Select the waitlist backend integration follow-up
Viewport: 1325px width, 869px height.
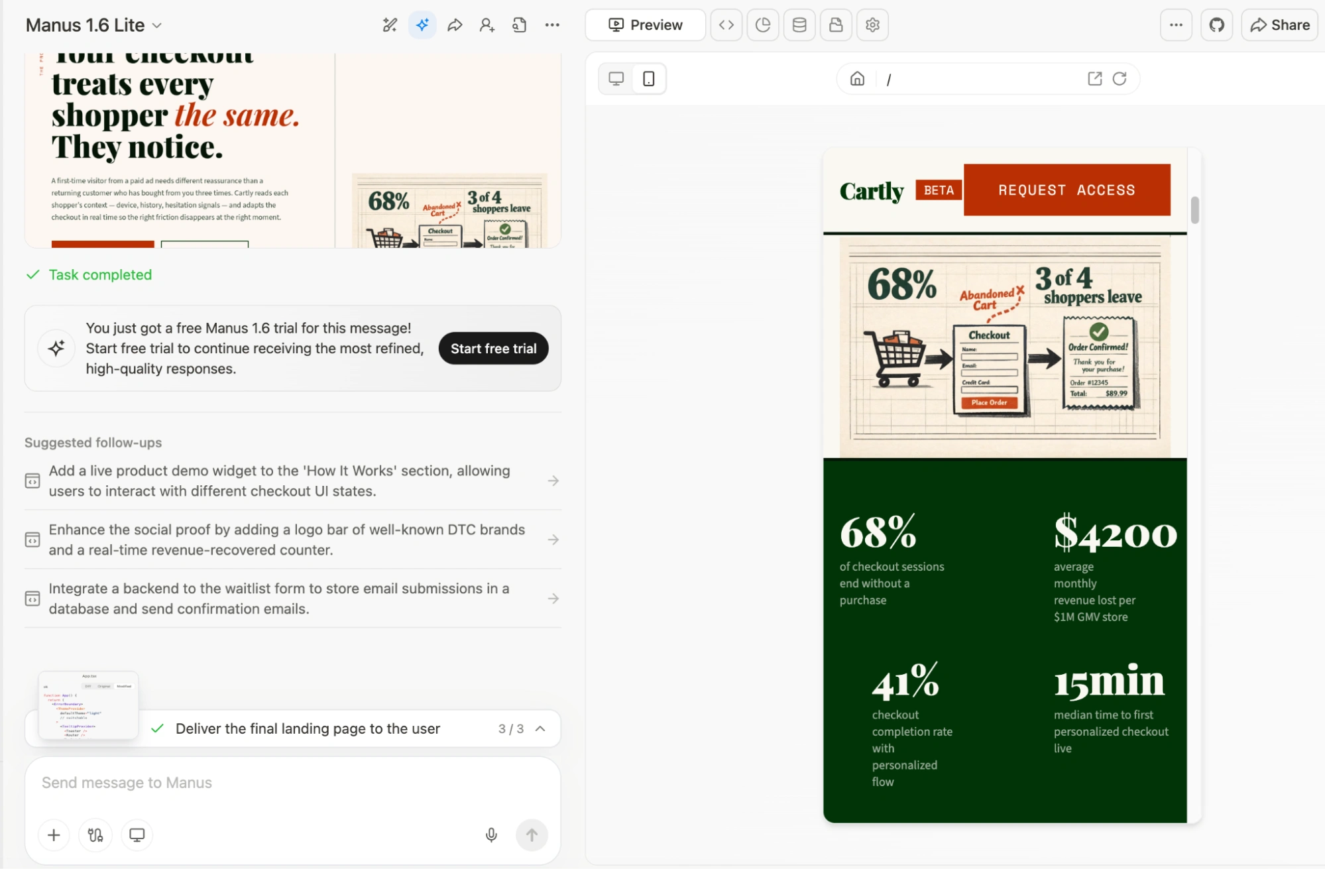coord(292,599)
